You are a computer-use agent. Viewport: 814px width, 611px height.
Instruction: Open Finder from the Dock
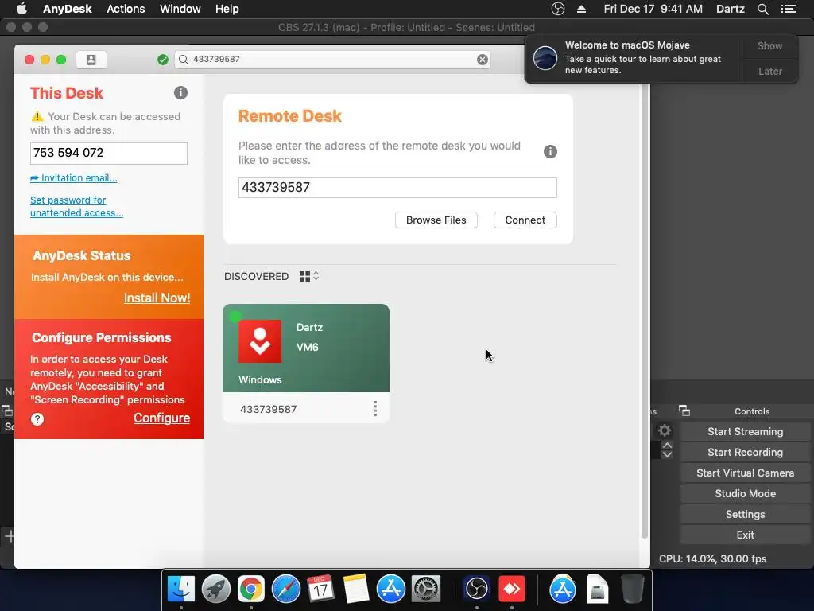(181, 590)
